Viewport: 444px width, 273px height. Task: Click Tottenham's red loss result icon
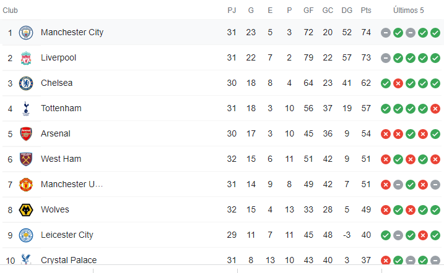tap(435, 108)
